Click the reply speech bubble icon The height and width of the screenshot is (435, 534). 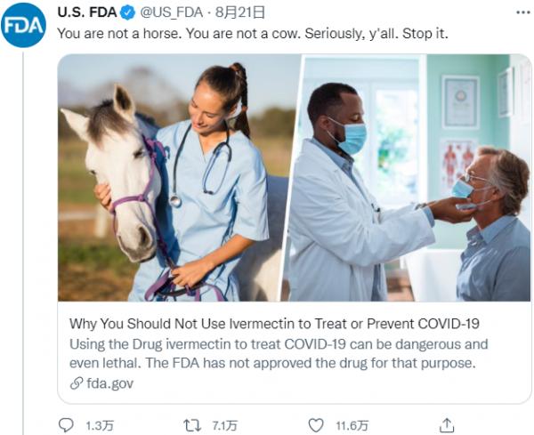click(x=66, y=425)
